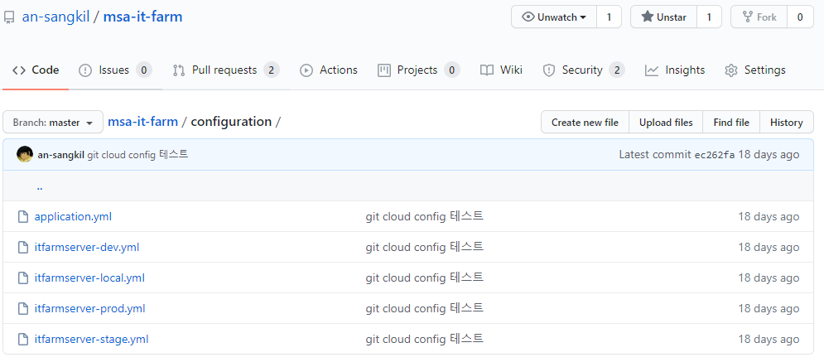Open repository Settings tab
Image resolution: width=824 pixels, height=362 pixels.
(755, 70)
